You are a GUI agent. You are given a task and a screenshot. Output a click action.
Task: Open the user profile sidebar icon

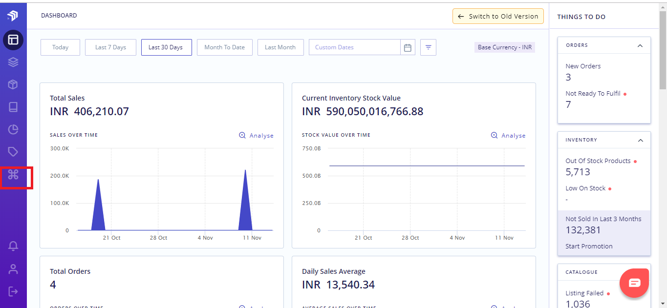(13, 269)
